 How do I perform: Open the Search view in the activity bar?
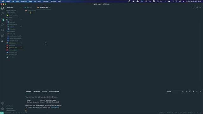point(3,13)
